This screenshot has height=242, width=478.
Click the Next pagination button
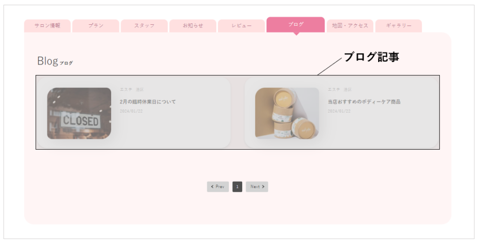pyautogui.click(x=257, y=187)
